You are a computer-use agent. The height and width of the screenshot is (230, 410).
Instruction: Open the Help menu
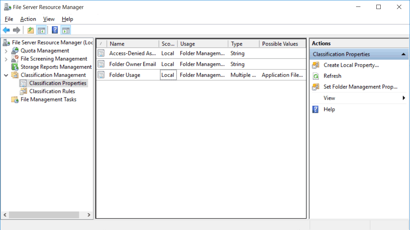coord(67,19)
